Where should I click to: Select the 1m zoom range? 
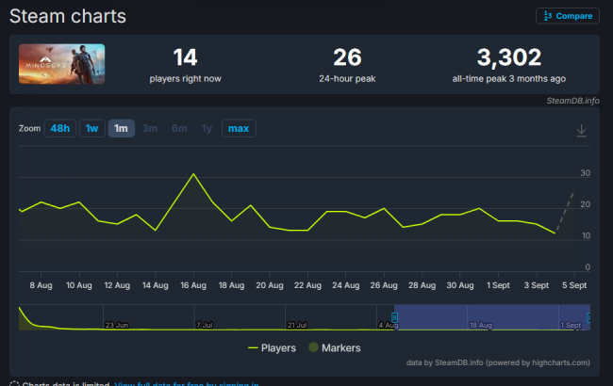click(x=121, y=129)
